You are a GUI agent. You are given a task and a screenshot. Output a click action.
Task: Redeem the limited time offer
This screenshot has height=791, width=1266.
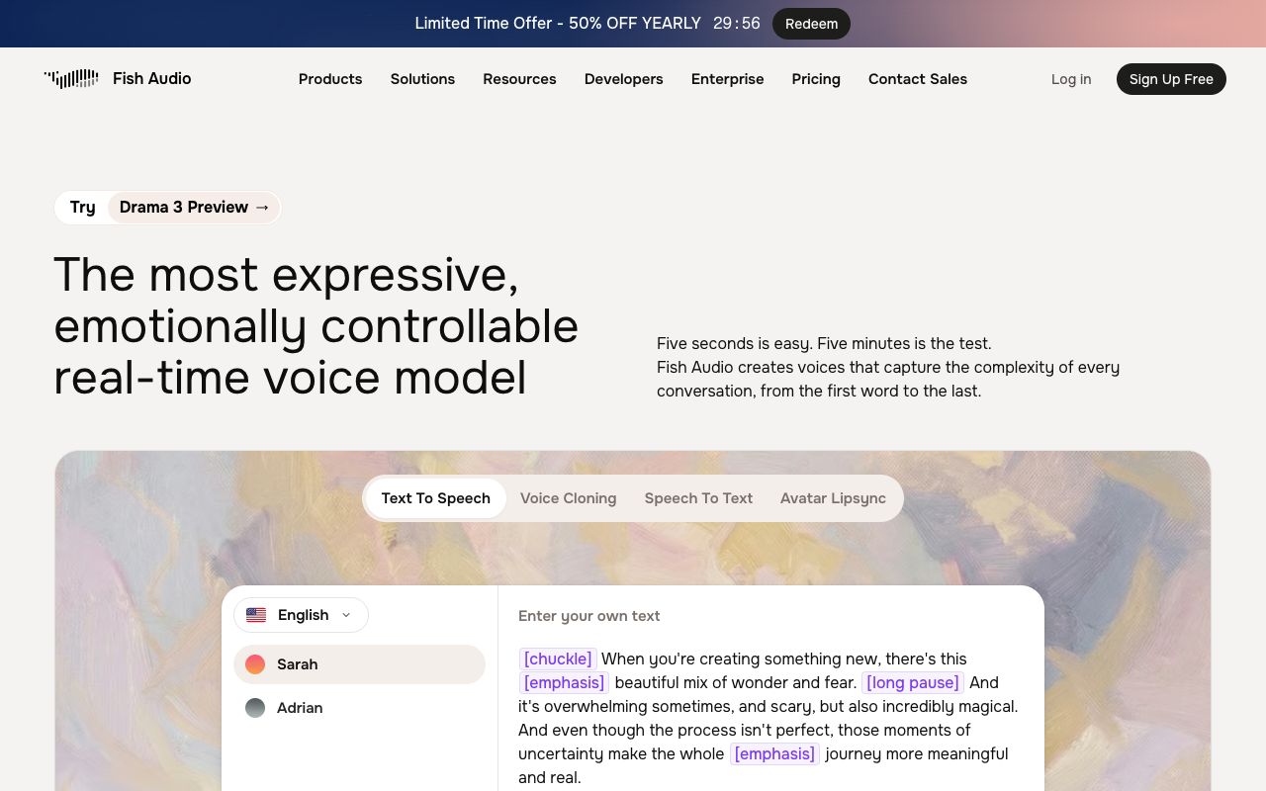tap(811, 24)
